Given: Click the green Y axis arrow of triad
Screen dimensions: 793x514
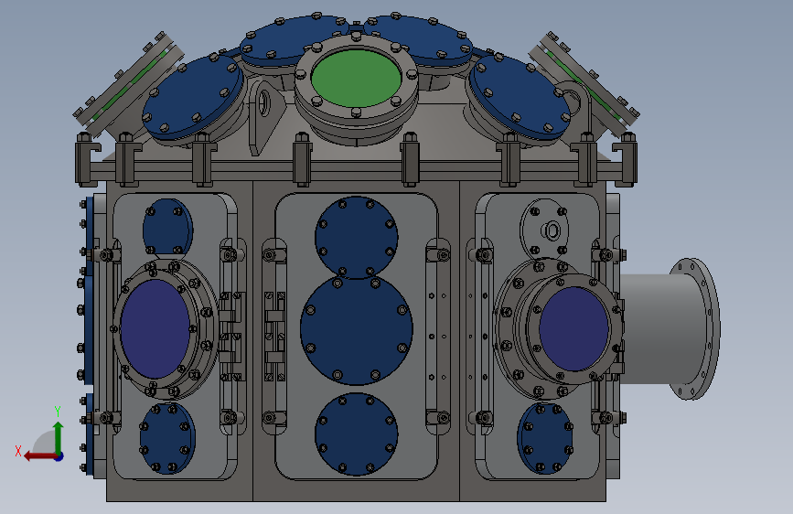Looking at the screenshot, I should coord(59,437).
